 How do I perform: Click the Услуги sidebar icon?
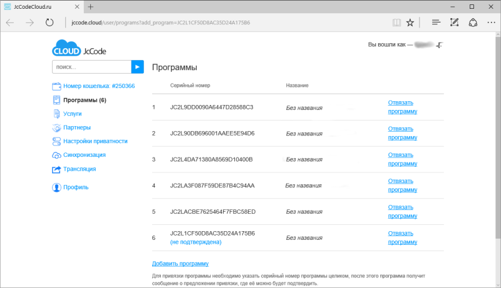pyautogui.click(x=56, y=114)
